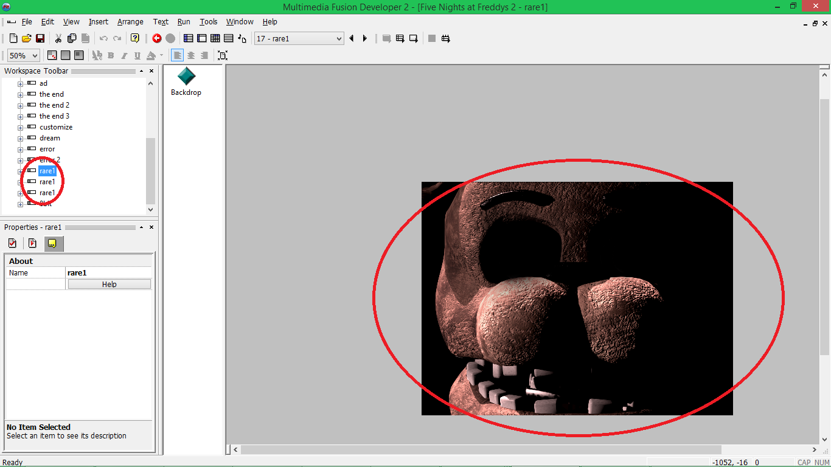Viewport: 831px width, 467px height.
Task: Click the greyed Paste icon
Action: click(x=85, y=38)
